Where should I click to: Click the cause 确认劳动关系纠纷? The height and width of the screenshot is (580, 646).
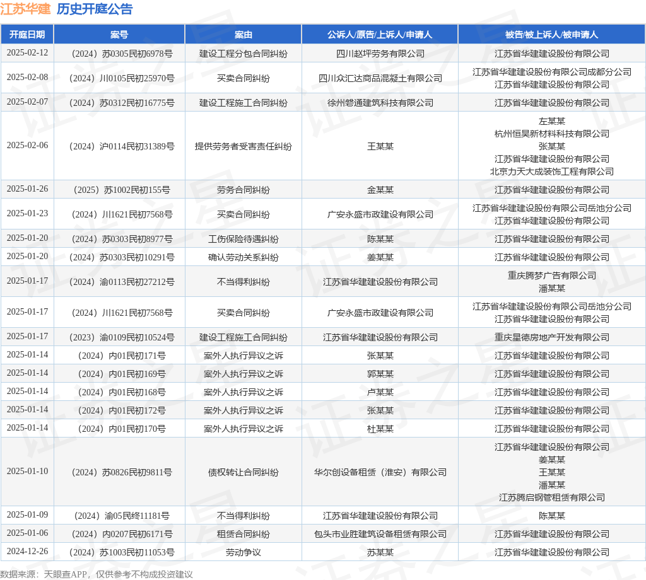[x=243, y=258]
